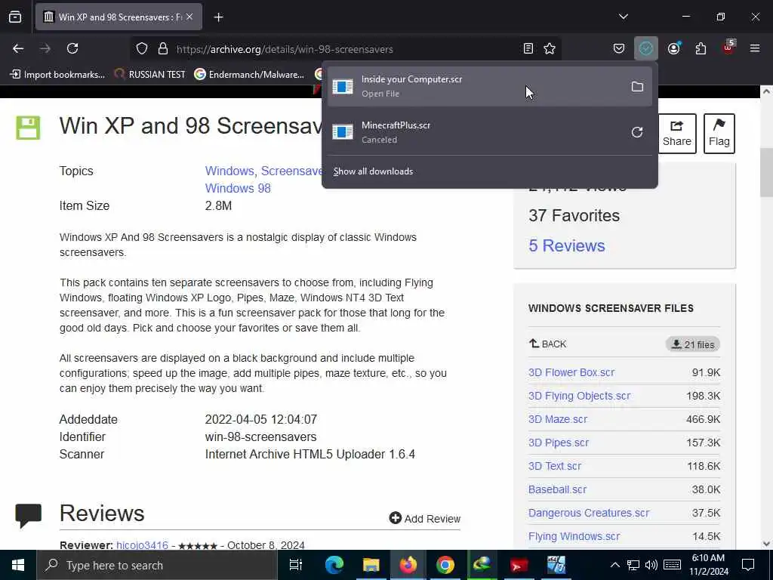Click the taskbar search box
This screenshot has height=580, width=773.
(x=157, y=565)
